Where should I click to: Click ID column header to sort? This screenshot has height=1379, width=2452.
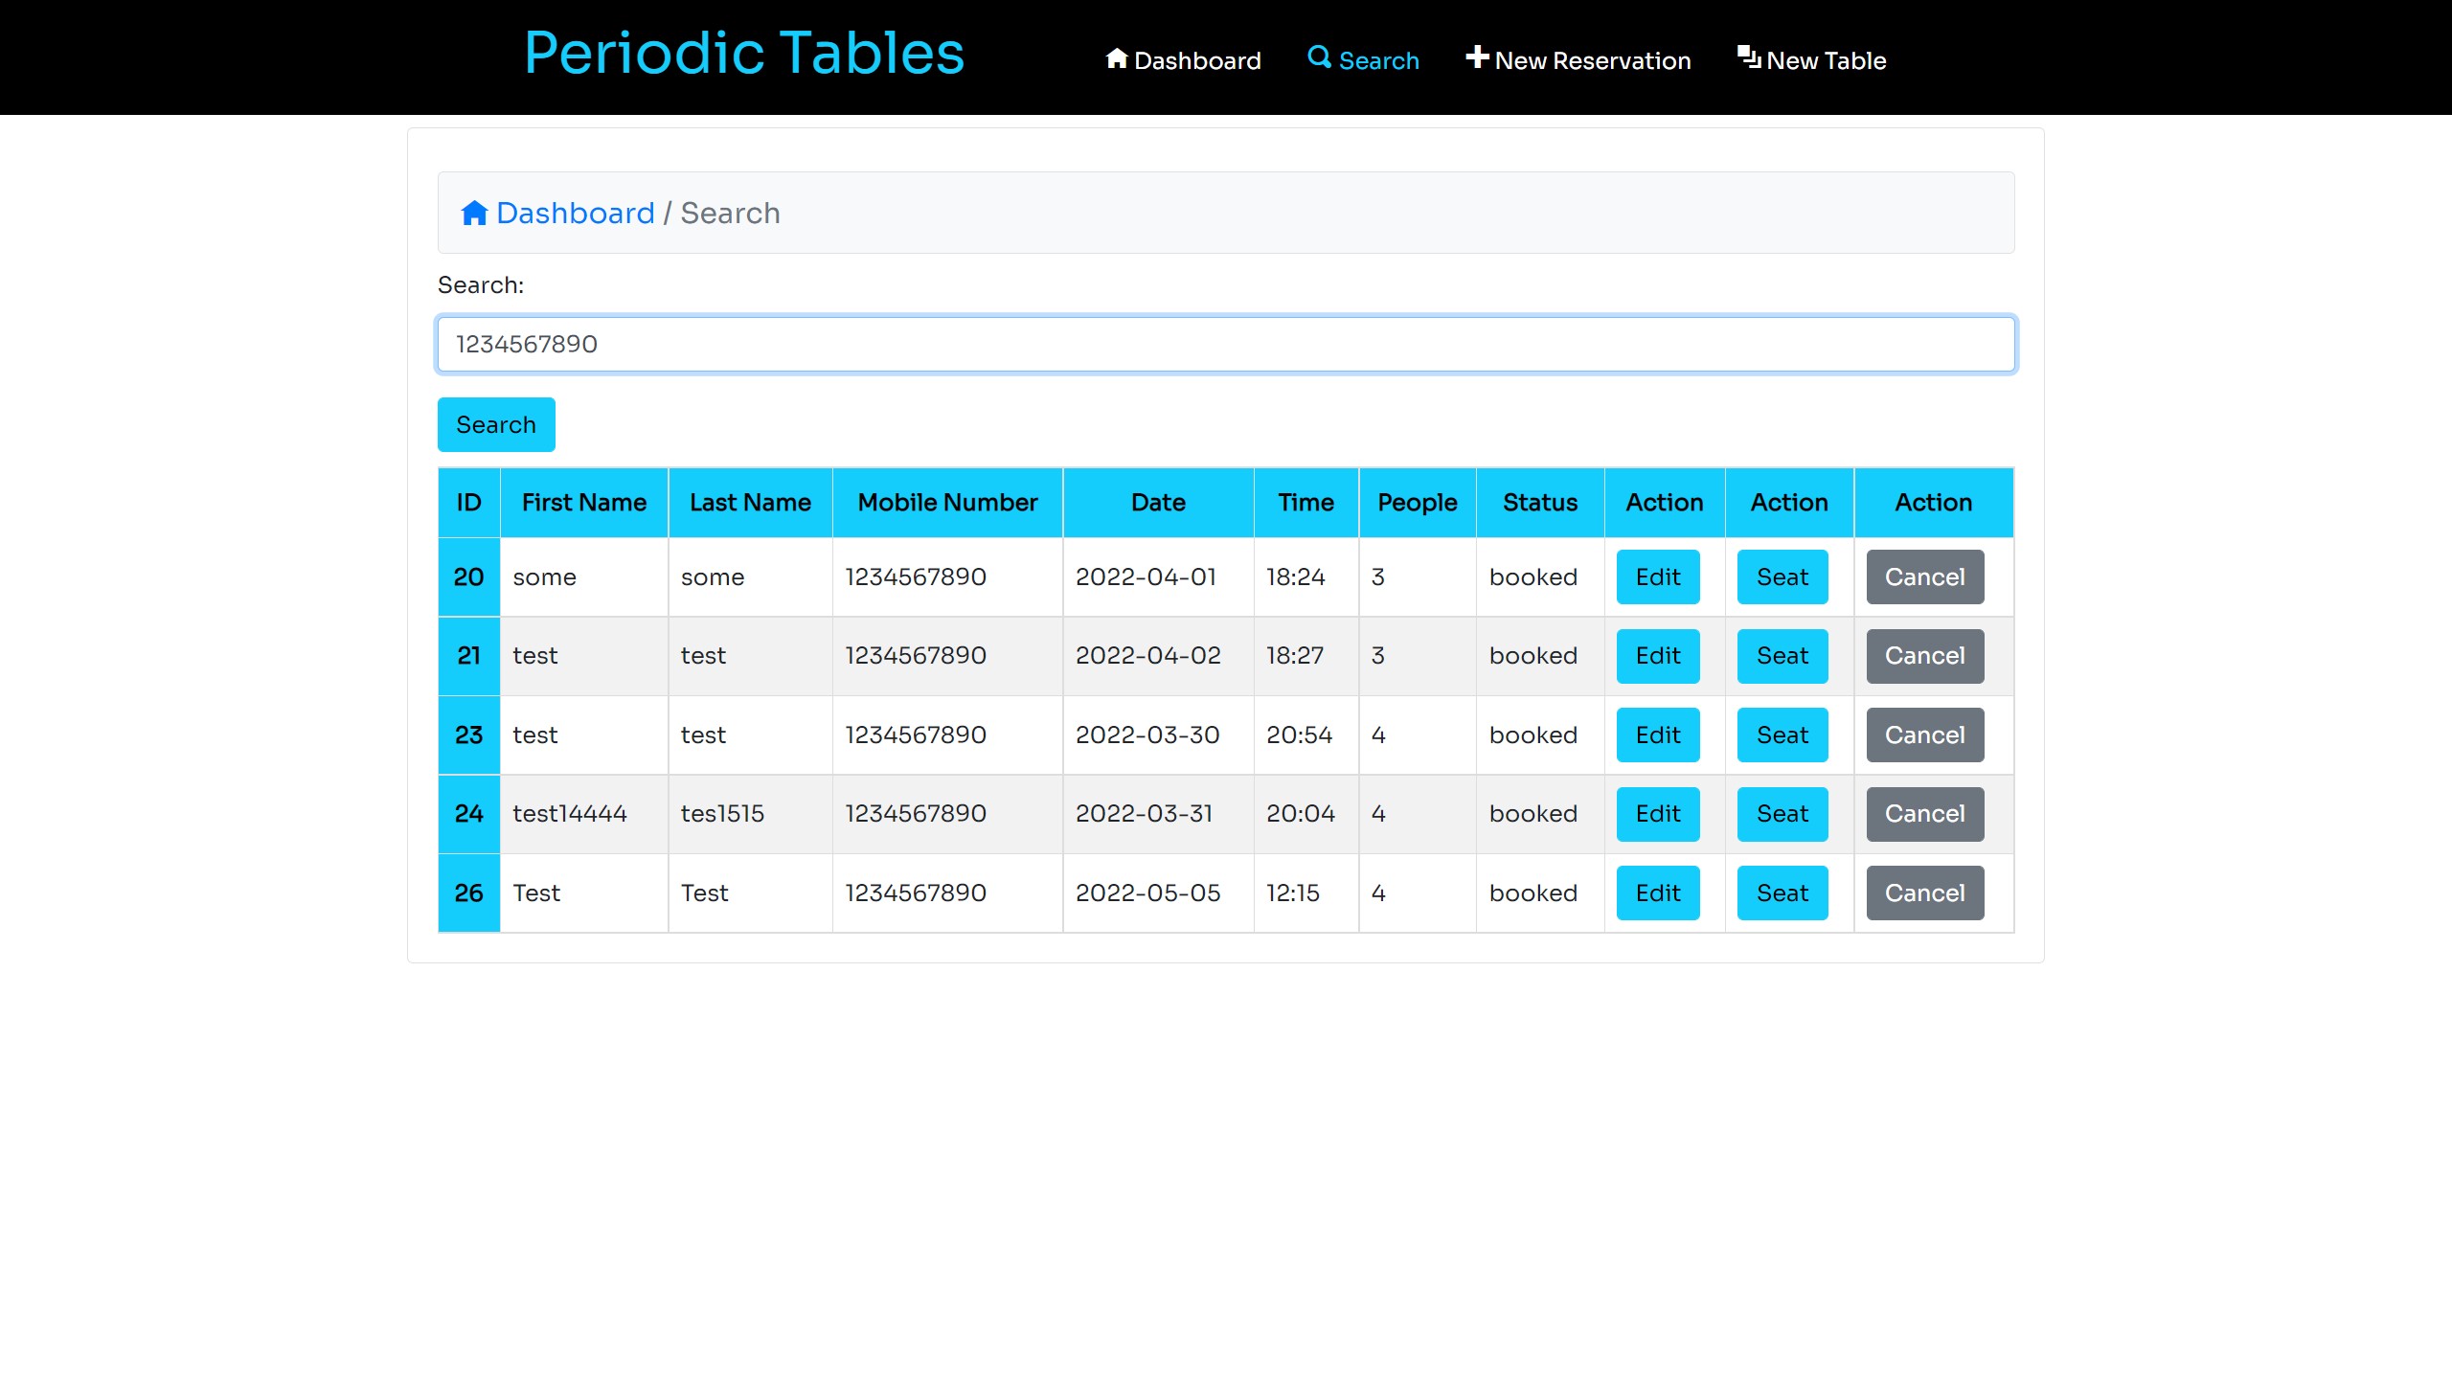468,502
